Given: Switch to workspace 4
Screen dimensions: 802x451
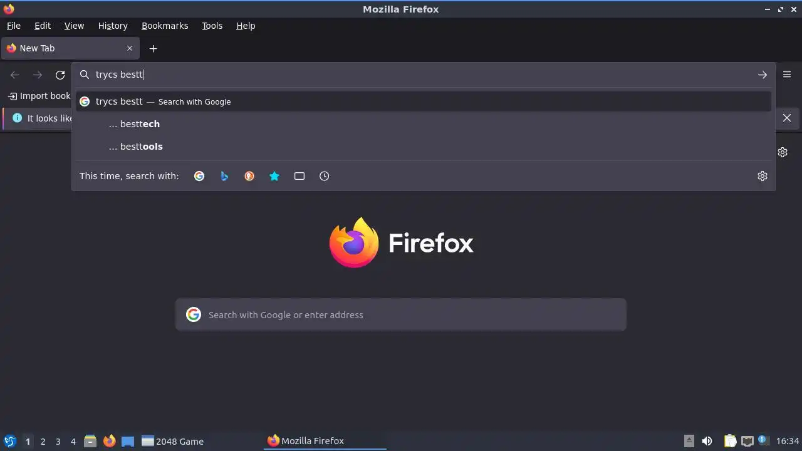Looking at the screenshot, I should coord(73,442).
